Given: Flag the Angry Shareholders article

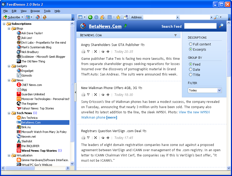Looking at the screenshot, I should [x=88, y=51].
